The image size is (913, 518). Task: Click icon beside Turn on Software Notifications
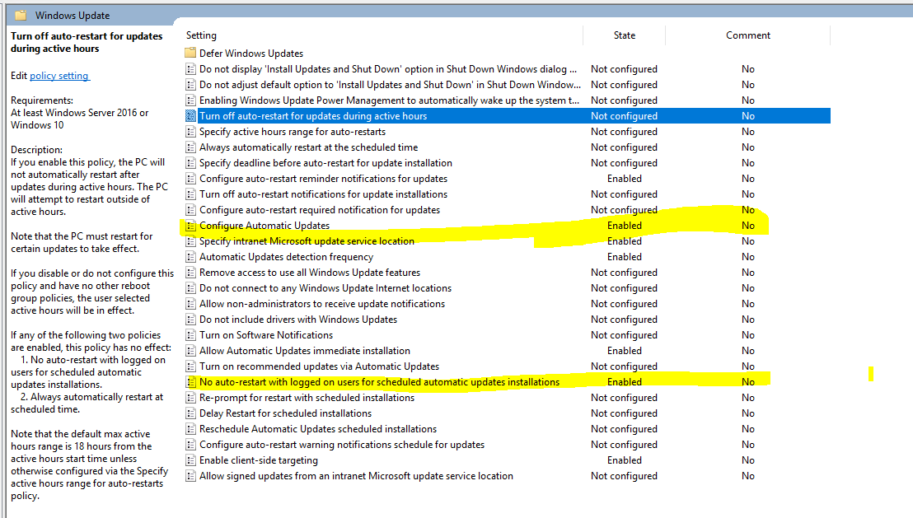coord(191,335)
